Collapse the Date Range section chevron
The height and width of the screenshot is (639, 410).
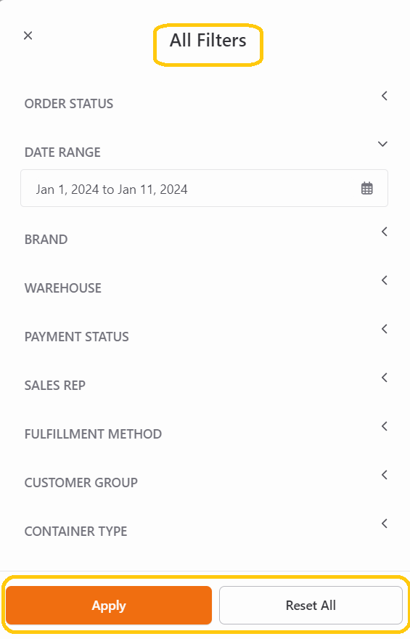click(x=382, y=144)
